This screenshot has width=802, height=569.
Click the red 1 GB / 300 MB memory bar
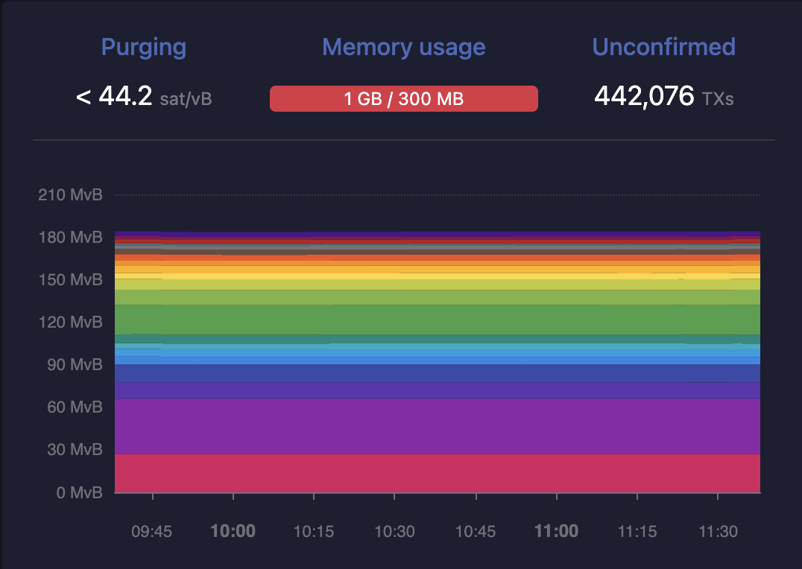point(403,98)
